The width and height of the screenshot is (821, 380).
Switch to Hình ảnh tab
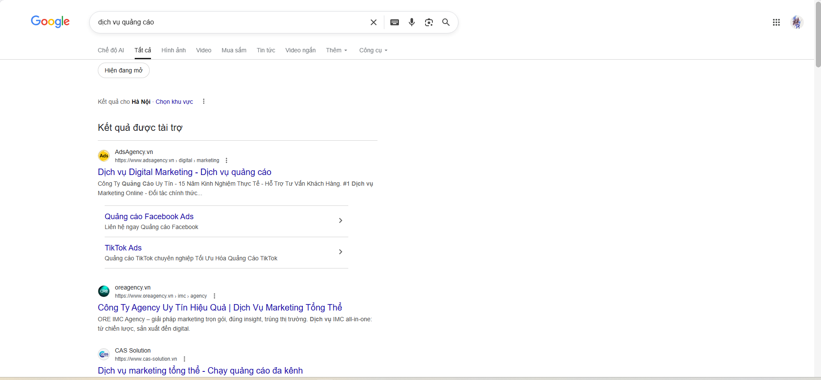point(174,50)
